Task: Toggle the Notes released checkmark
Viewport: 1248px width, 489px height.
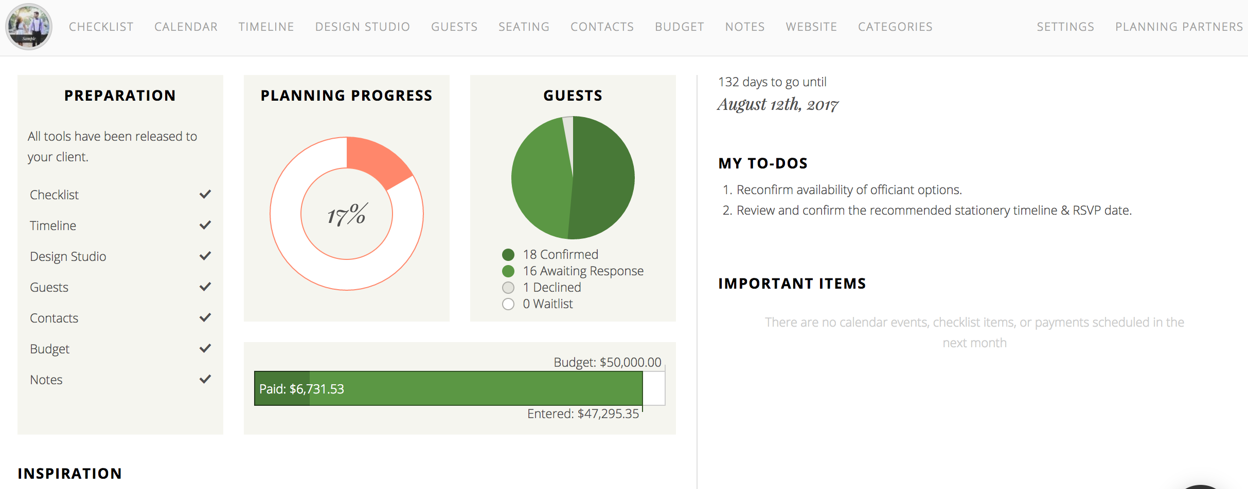Action: [205, 379]
